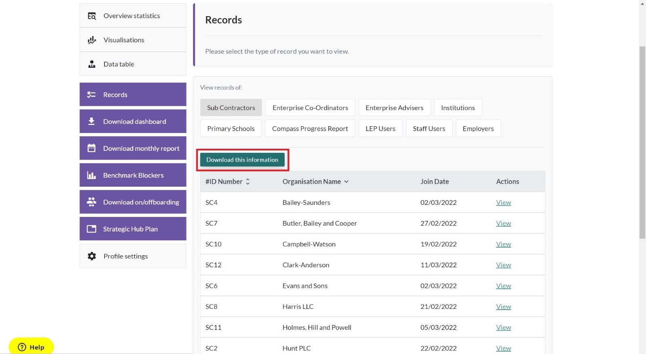The width and height of the screenshot is (646, 354).
Task: Open Download monthly report
Action: point(133,148)
